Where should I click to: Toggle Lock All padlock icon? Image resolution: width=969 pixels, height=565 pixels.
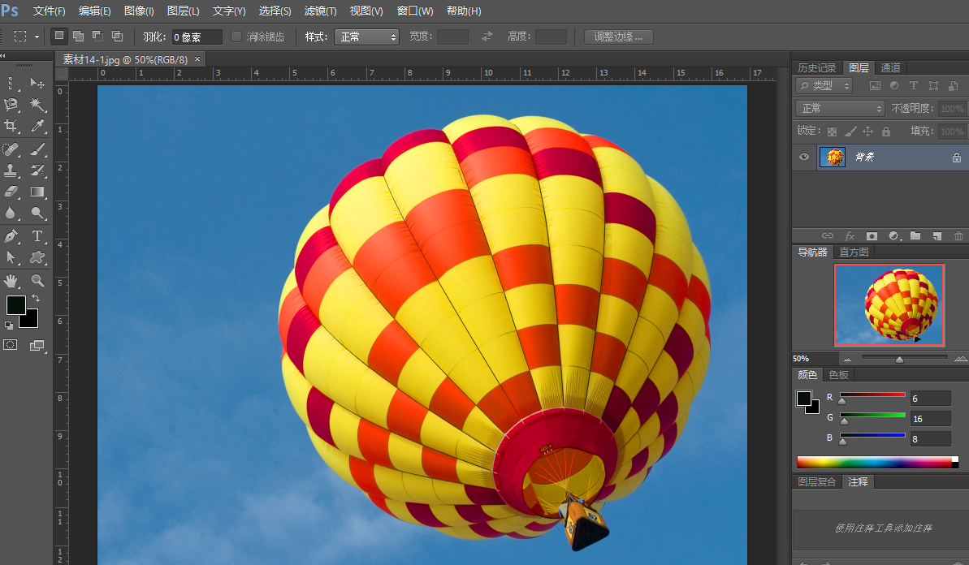[x=885, y=131]
